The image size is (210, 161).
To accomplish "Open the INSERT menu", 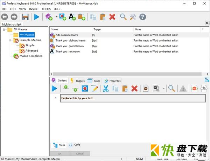I will click(34, 9).
